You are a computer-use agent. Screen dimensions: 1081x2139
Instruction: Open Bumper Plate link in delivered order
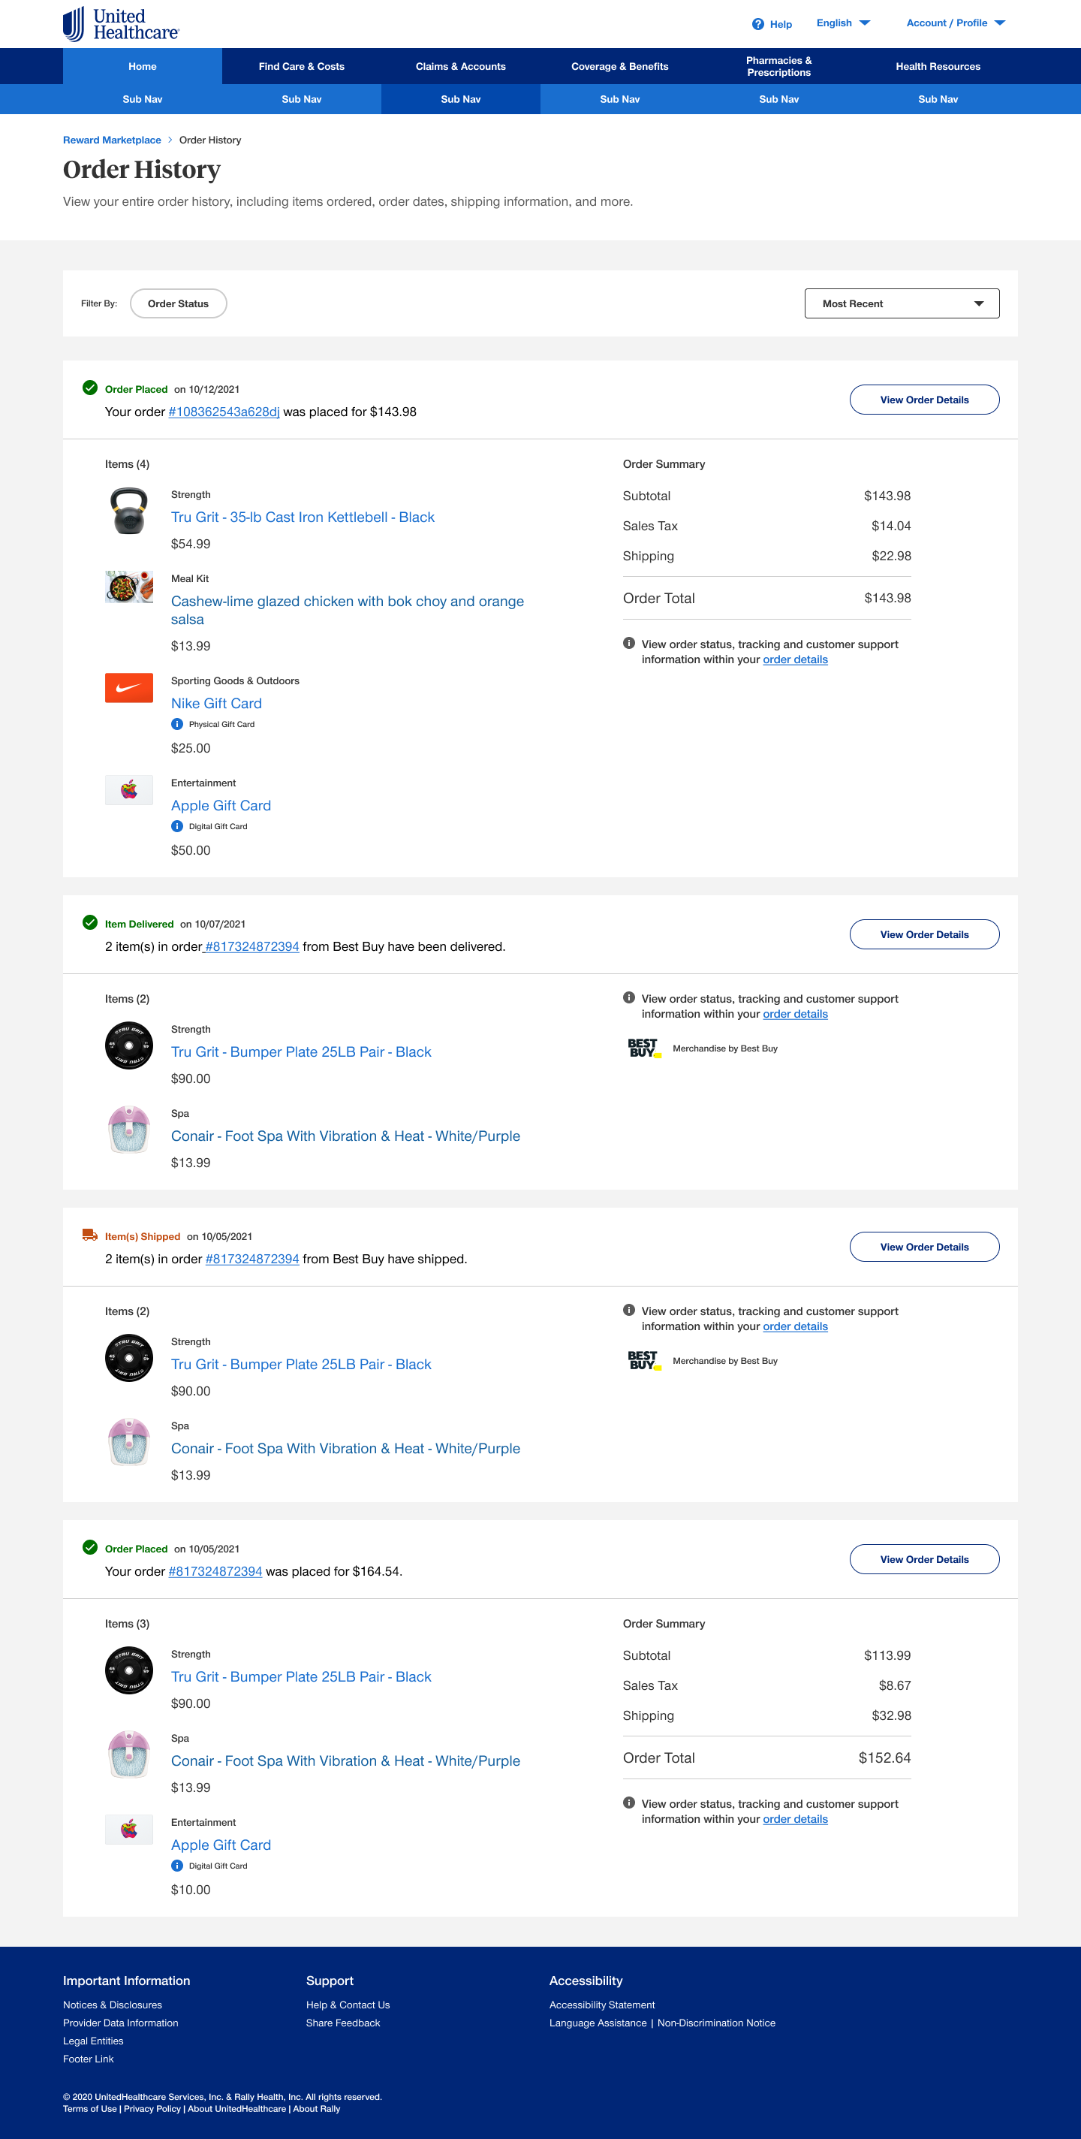click(301, 1052)
